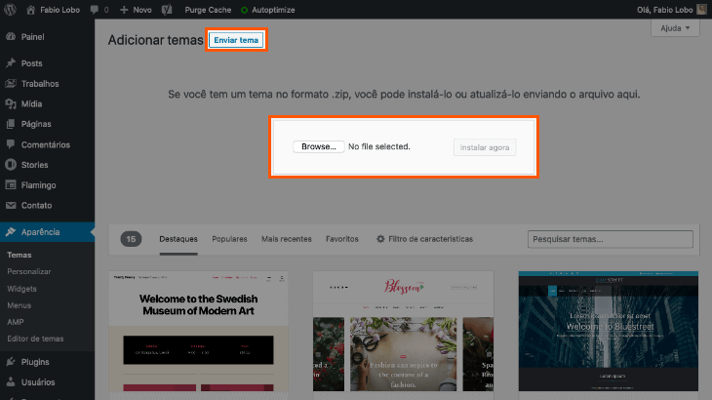This screenshot has height=400, width=712.
Task: Click the Flamingo sidebar icon
Action: (x=11, y=184)
